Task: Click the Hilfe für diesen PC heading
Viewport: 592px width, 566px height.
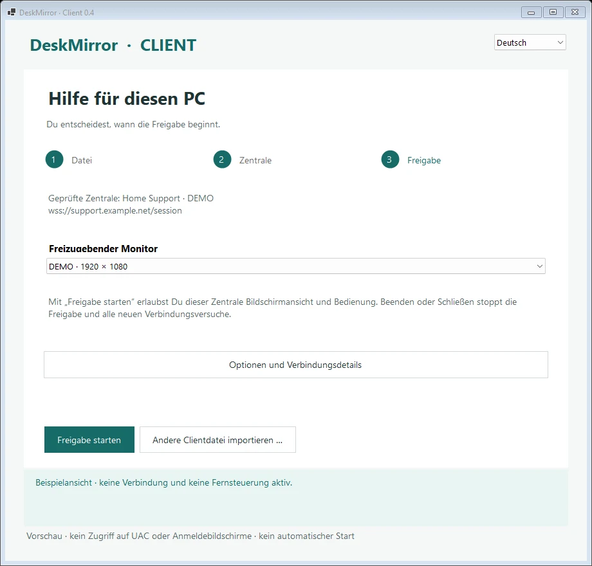Action: pos(127,99)
